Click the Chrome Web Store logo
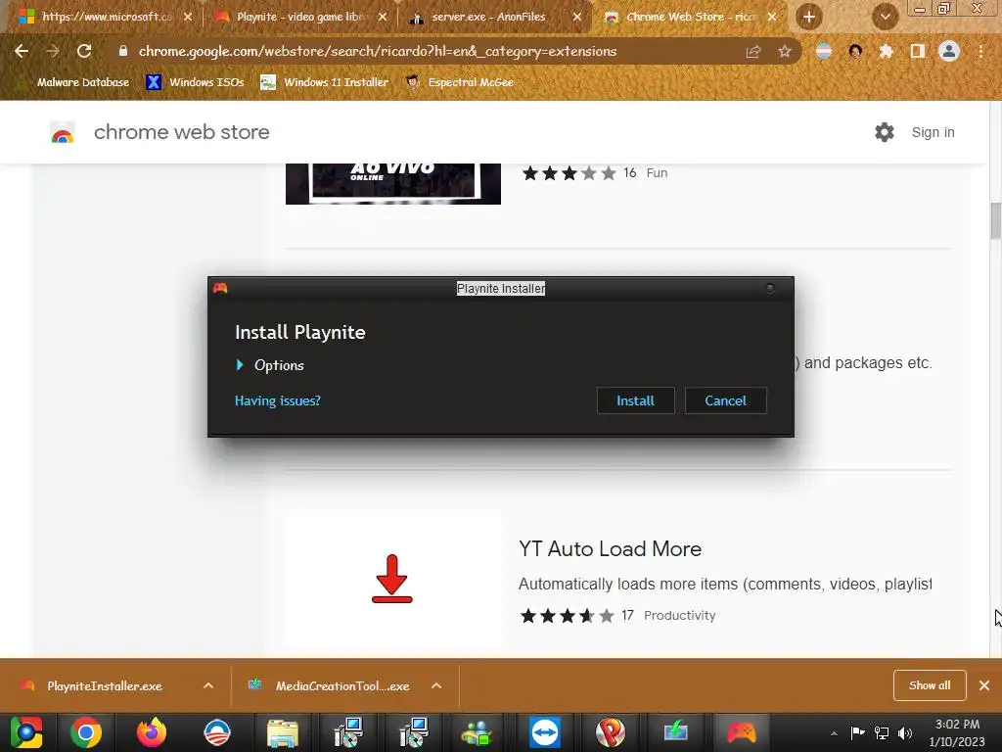This screenshot has width=1002, height=752. [63, 132]
